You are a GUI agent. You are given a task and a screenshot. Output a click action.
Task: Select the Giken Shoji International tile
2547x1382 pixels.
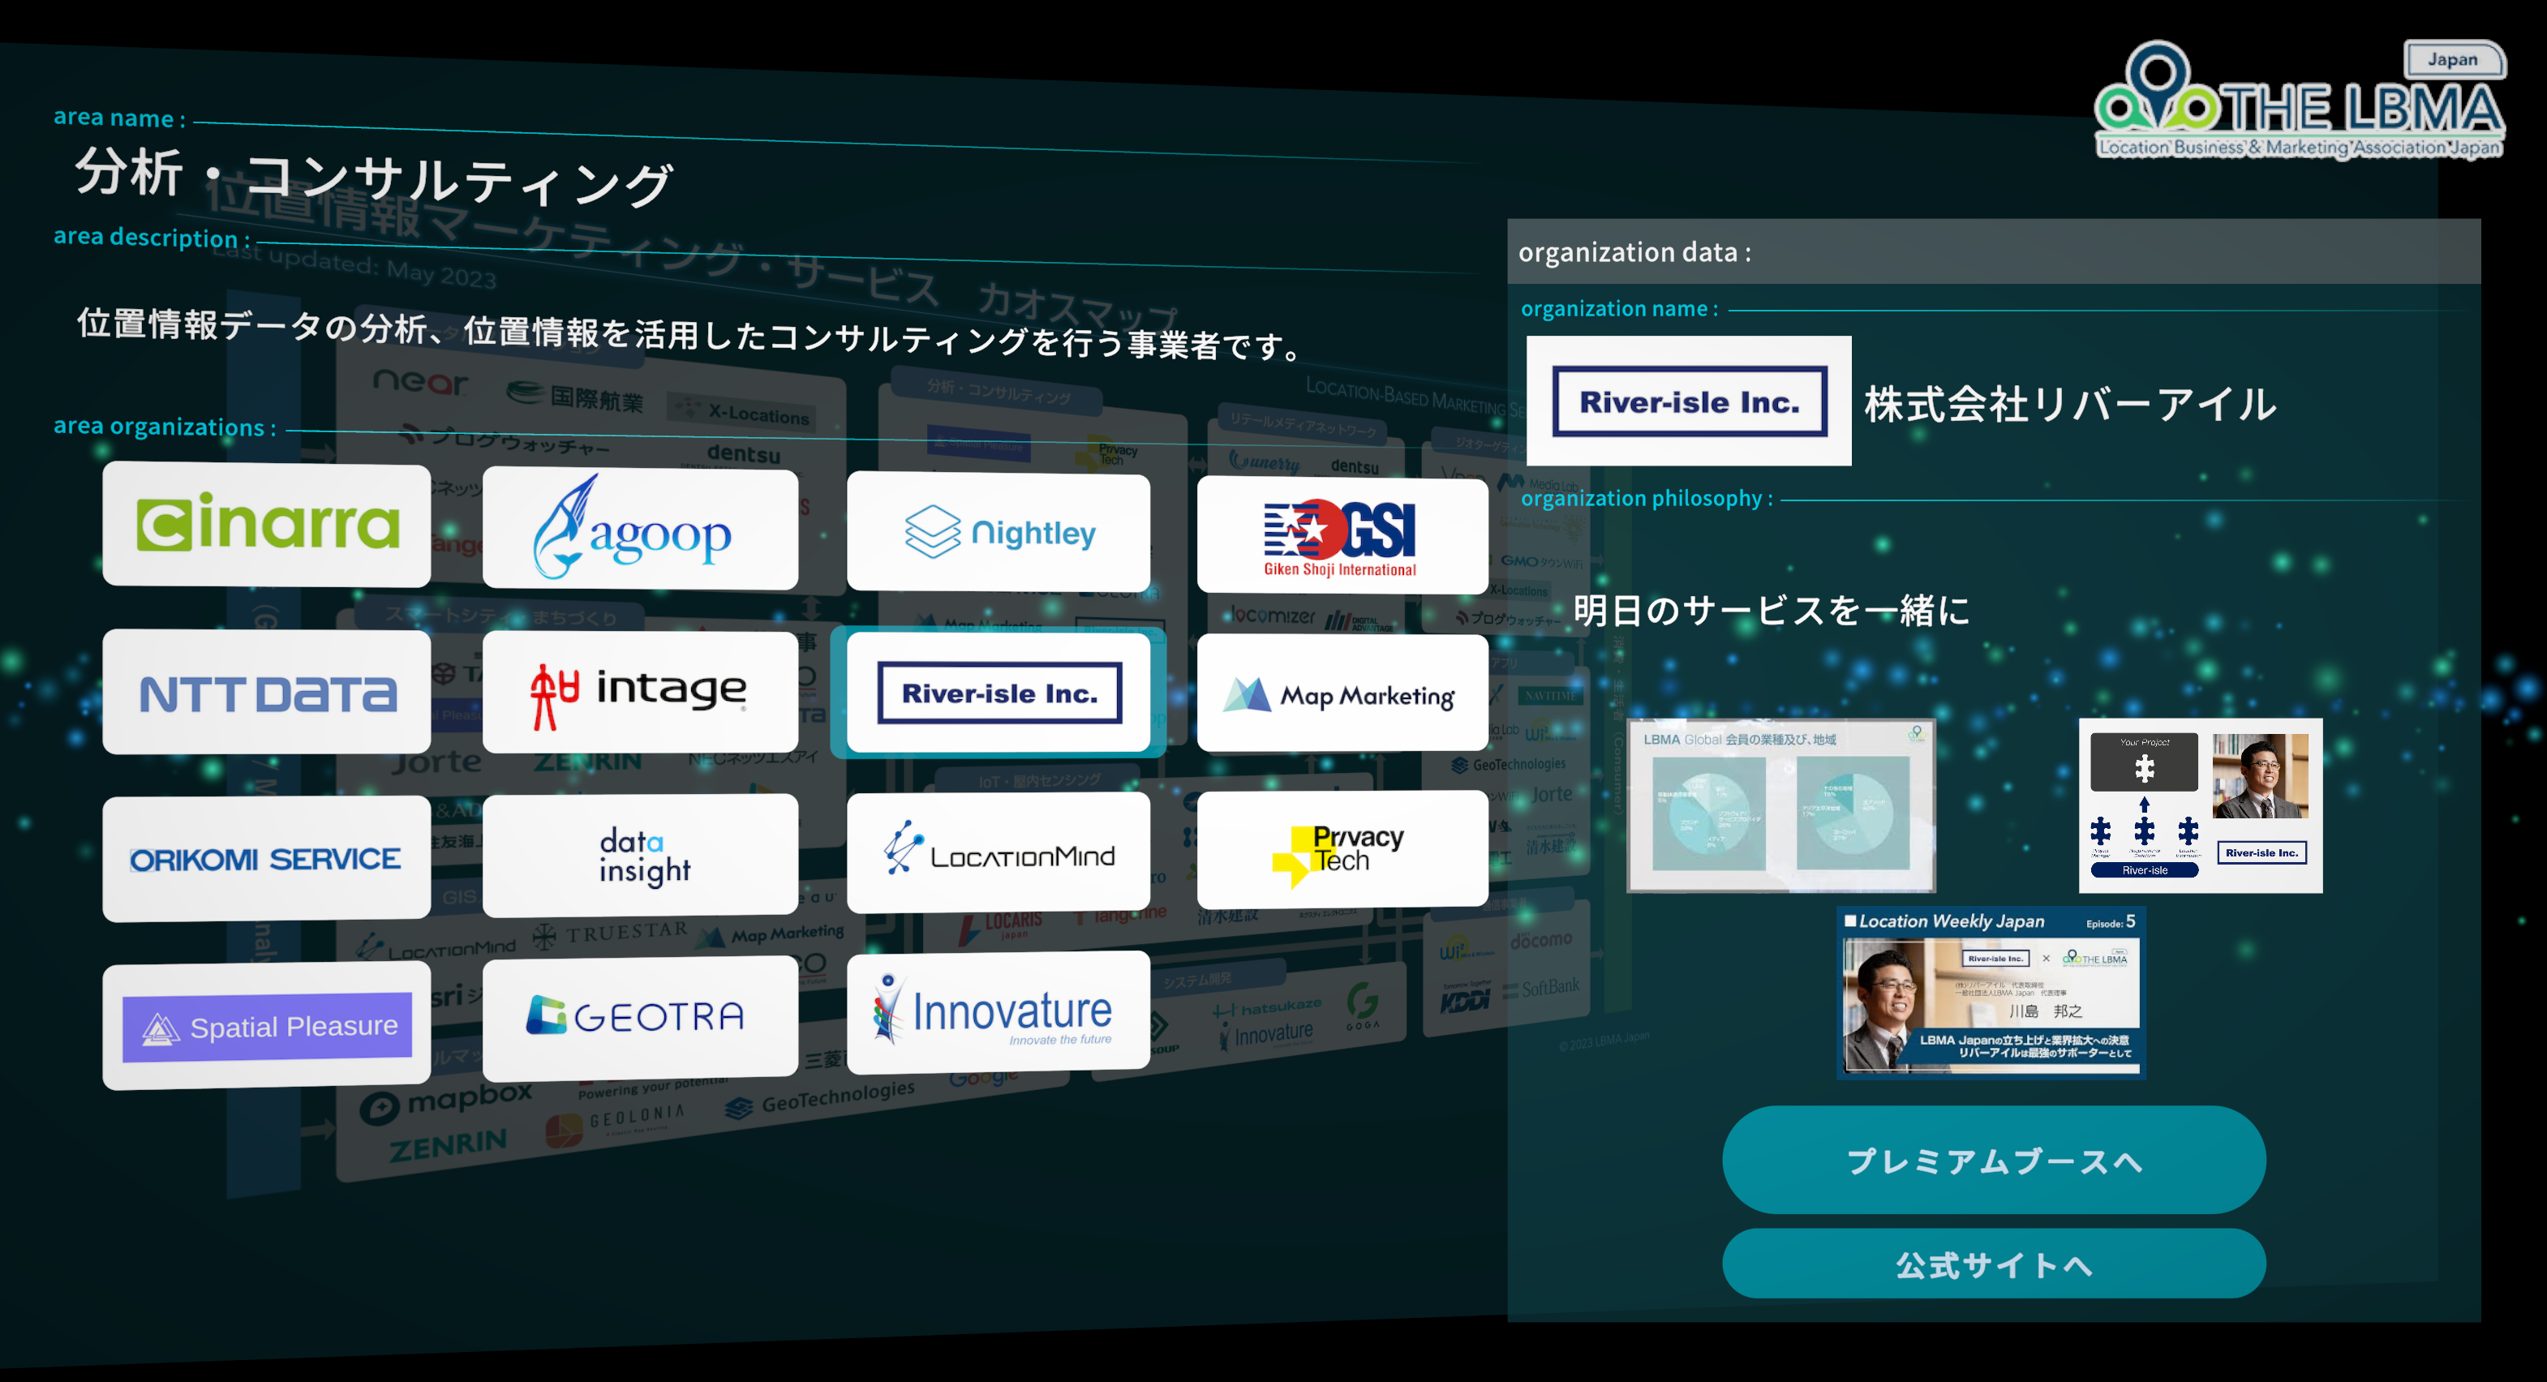click(x=1342, y=536)
